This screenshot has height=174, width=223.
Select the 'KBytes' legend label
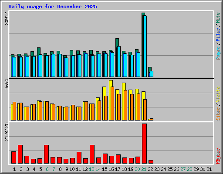click(x=218, y=156)
